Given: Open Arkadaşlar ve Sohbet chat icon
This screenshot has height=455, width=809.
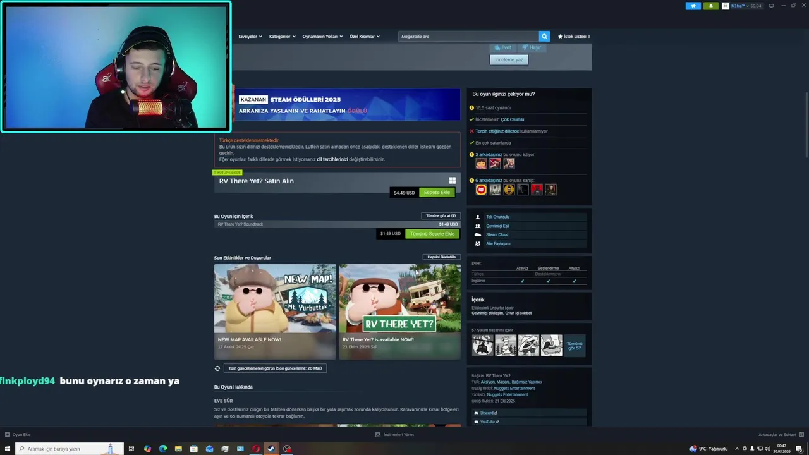Looking at the screenshot, I should coord(801,435).
